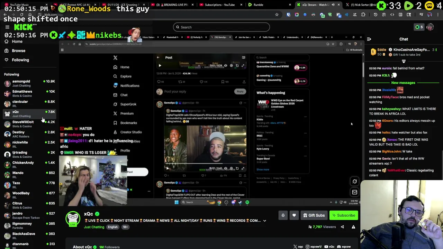Click the English language tag
Image resolution: width=443 pixels, height=249 pixels.
112,227
